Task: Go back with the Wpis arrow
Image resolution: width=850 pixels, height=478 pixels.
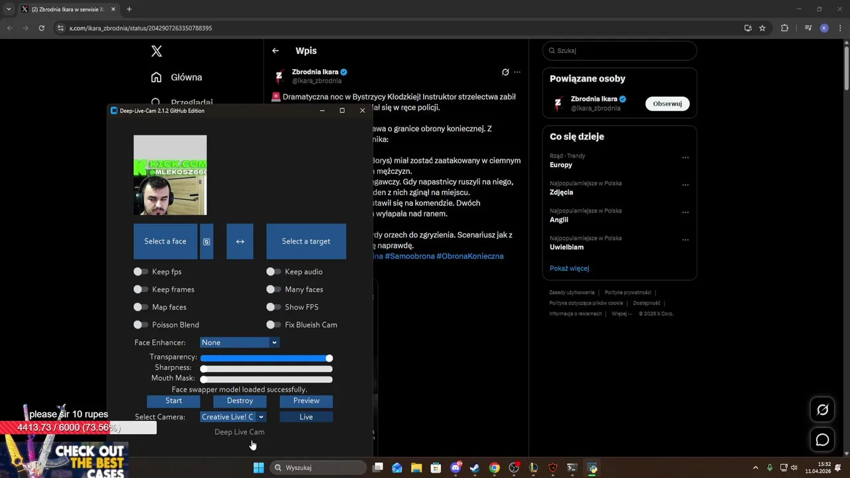Action: [x=275, y=50]
